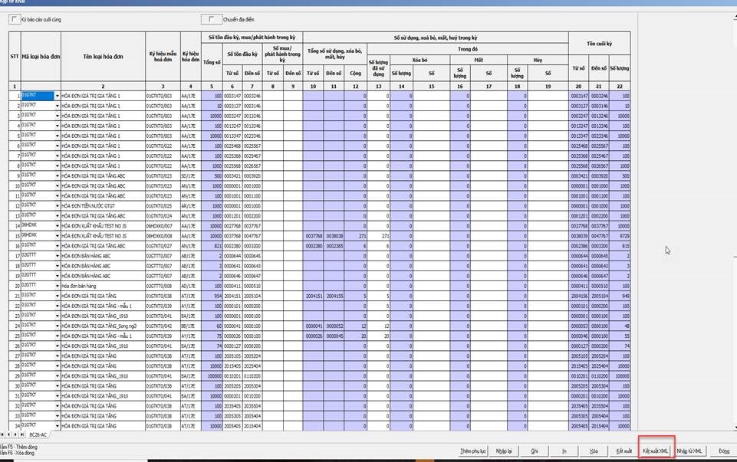This screenshot has width=737, height=462.
Task: Click the "Kết xuất XML" button
Action: [x=635, y=451]
